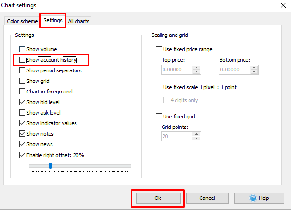Turn on Show grid checkbox
The width and height of the screenshot is (291, 210).
coord(23,81)
